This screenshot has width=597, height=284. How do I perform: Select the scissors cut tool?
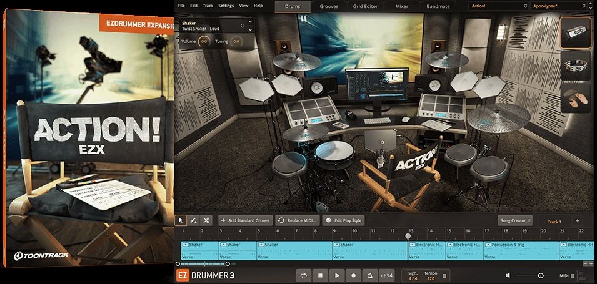tap(206, 220)
